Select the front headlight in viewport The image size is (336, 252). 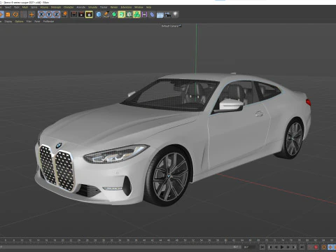(x=116, y=153)
